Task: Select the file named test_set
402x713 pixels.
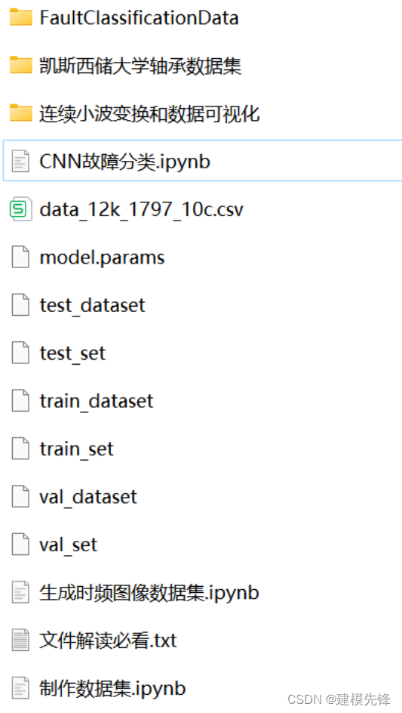Action: [x=72, y=353]
